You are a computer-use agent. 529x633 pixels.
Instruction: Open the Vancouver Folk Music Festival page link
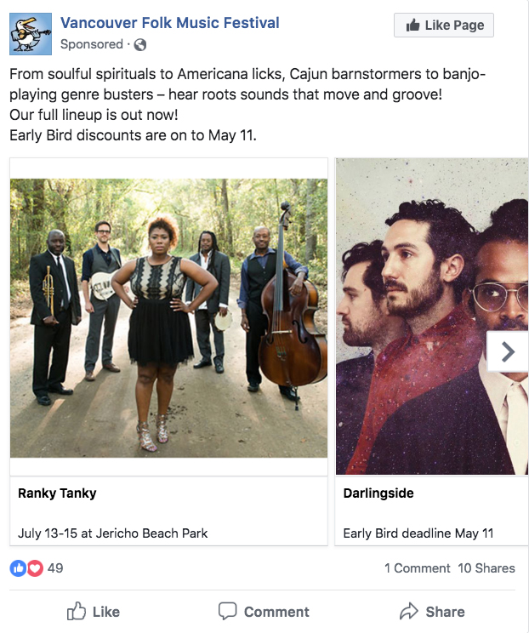point(170,23)
